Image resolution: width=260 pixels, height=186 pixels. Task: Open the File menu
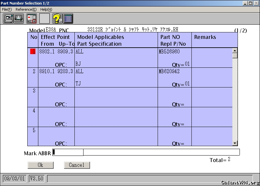click(7, 9)
